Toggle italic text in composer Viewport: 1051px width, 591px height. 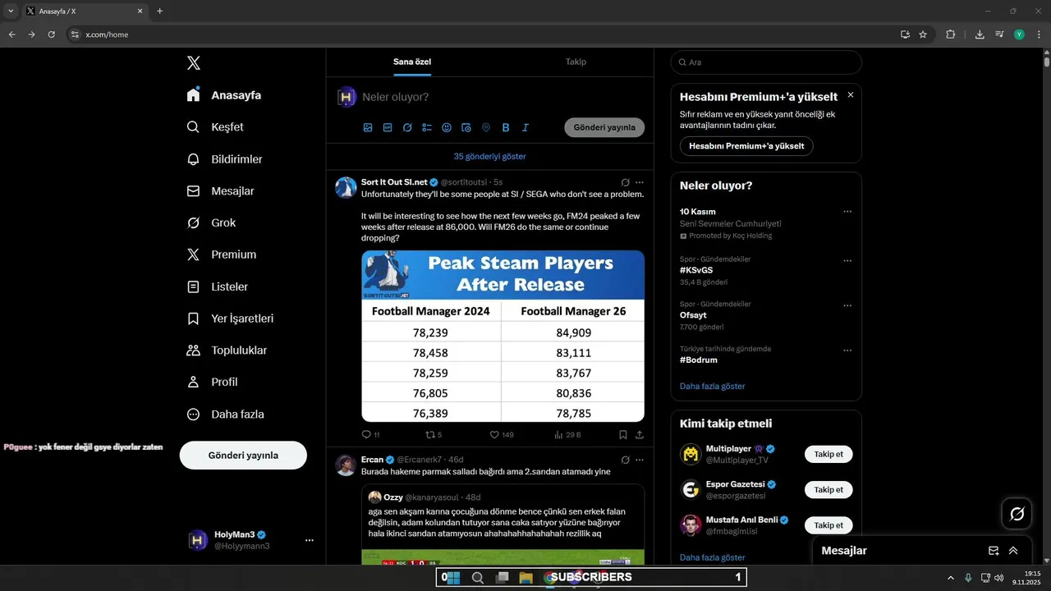(525, 127)
